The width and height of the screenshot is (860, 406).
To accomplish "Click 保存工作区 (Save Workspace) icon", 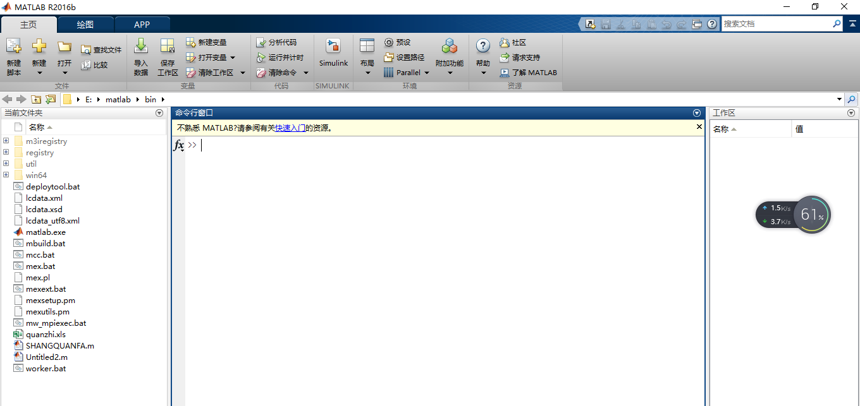I will point(168,46).
